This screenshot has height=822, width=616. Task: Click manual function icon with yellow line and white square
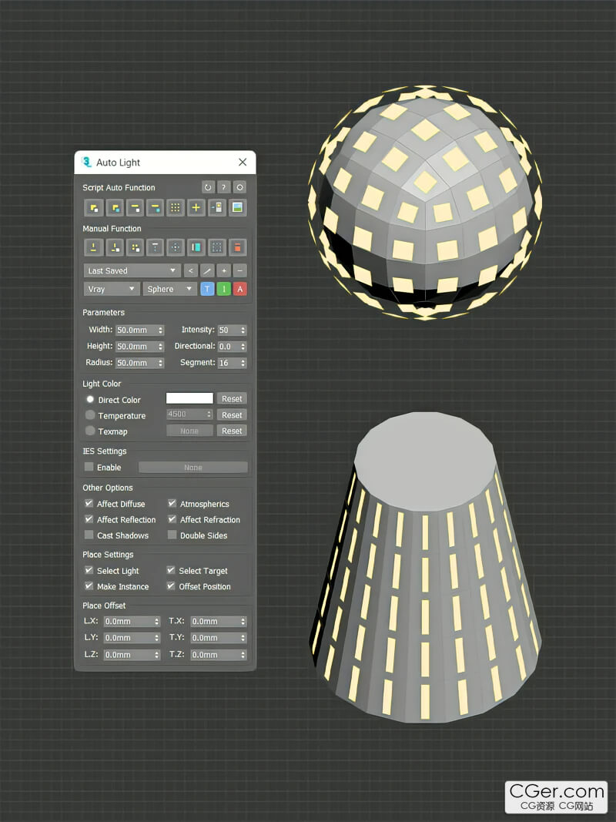point(114,247)
